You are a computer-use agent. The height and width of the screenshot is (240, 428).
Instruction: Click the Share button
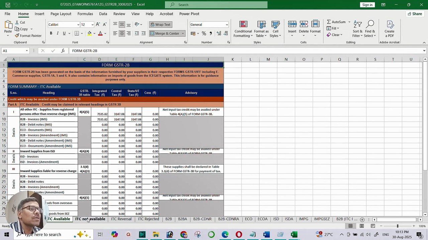click(415, 14)
